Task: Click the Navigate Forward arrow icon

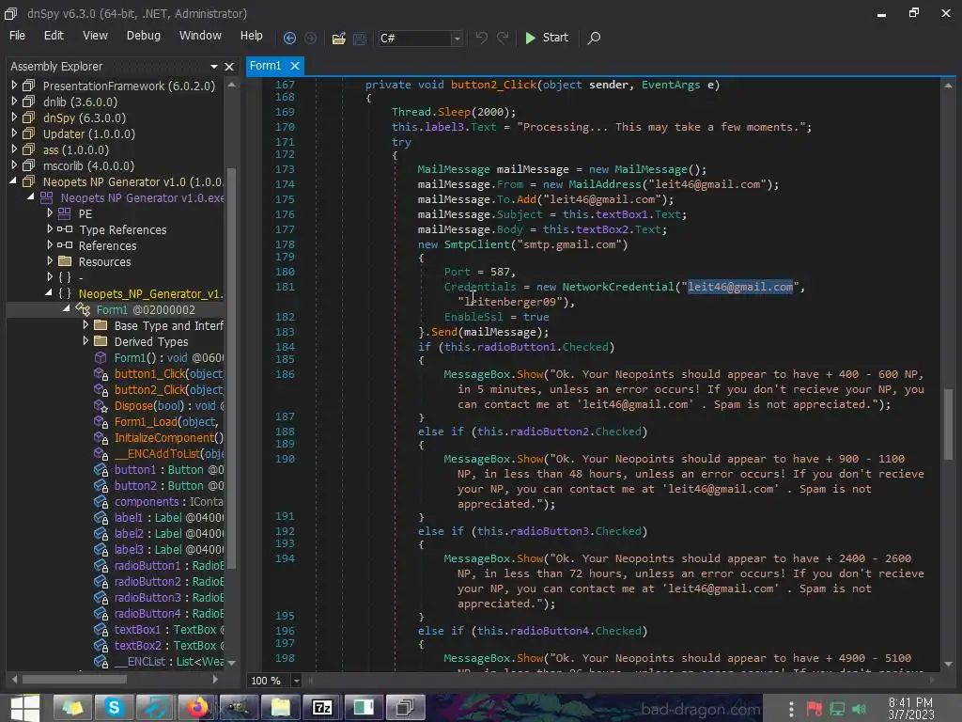Action: point(310,38)
